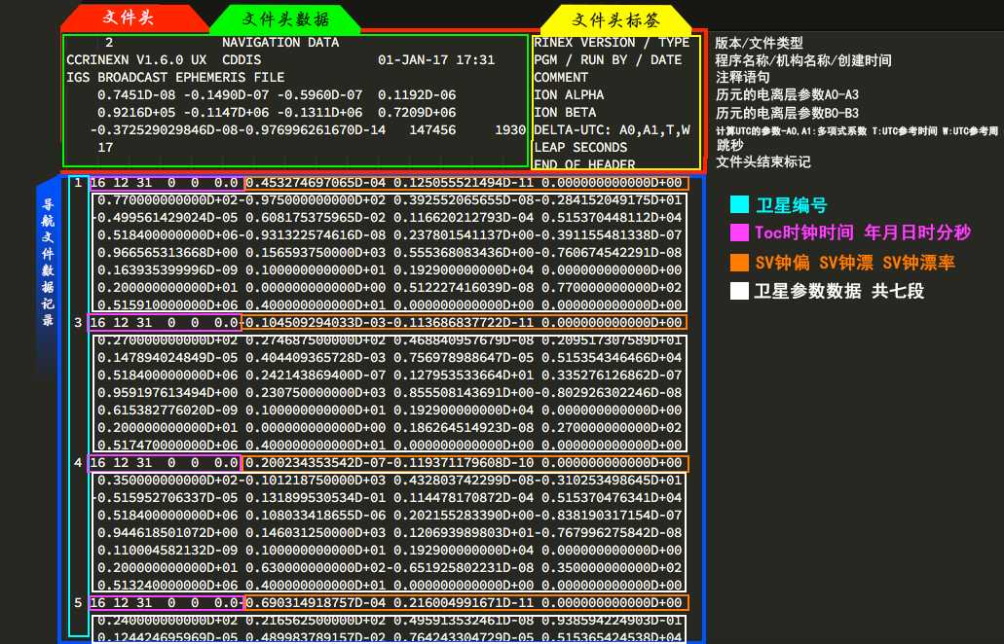Image resolution: width=1004 pixels, height=644 pixels.
Task: Select satellite number 4 record marker
Action: pos(78,462)
